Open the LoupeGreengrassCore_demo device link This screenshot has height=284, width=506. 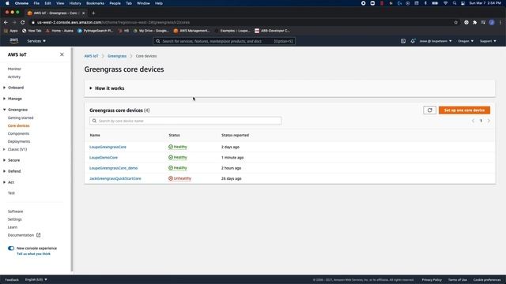114,168
